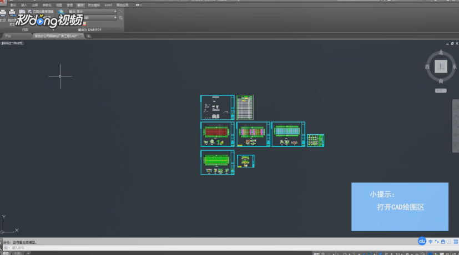The width and height of the screenshot is (459, 255).
Task: Open Page Setup Manager (页面设置管理器)
Action: [41, 12]
